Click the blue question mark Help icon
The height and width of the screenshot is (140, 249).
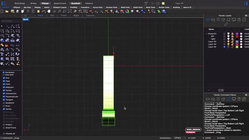click(164, 11)
